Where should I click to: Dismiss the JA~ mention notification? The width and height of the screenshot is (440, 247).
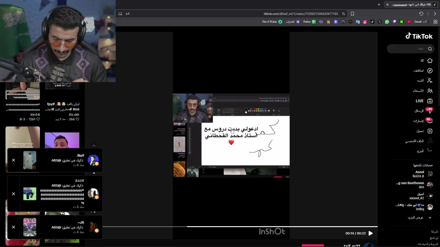click(x=13, y=227)
